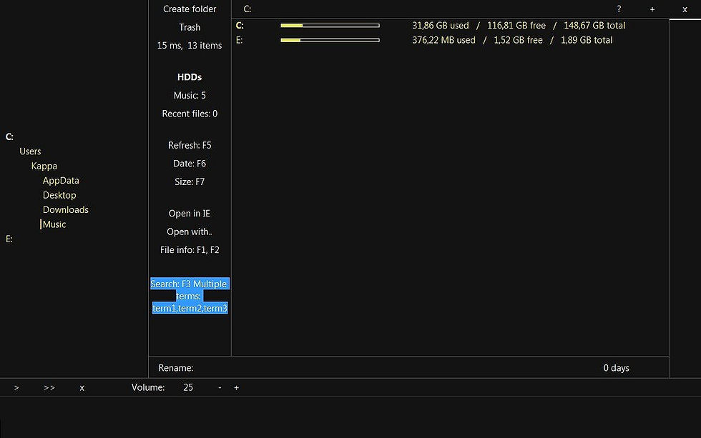This screenshot has width=701, height=438.
Task: Add a new tab with top + button
Action: pyautogui.click(x=652, y=9)
